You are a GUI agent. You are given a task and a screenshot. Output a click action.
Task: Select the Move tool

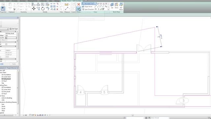tap(34, 9)
